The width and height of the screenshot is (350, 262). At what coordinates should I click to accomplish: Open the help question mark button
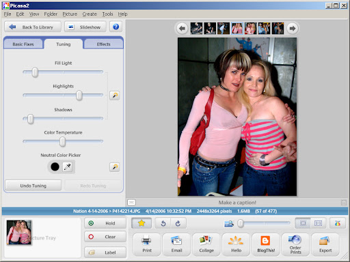click(116, 27)
